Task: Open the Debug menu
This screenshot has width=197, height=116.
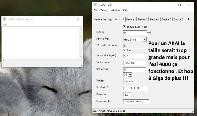Action: pos(104,10)
